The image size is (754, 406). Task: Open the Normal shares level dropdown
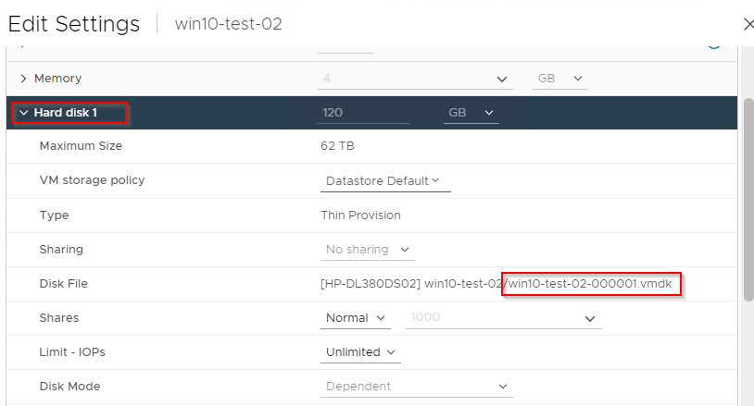click(356, 318)
